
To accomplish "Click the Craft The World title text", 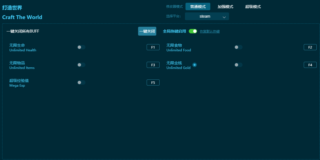I will [x=22, y=17].
